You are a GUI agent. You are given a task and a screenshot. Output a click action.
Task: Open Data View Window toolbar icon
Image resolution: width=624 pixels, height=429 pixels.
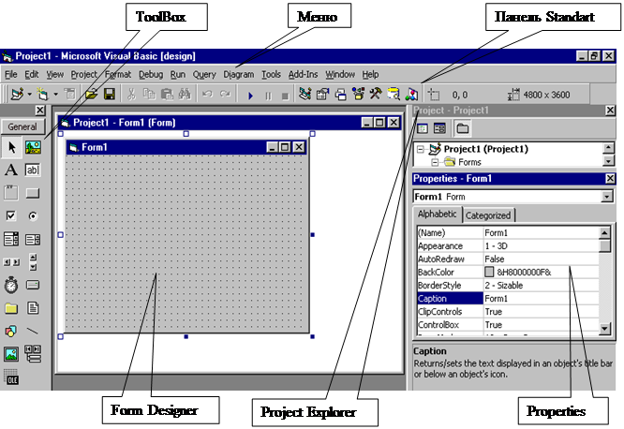pyautogui.click(x=394, y=95)
